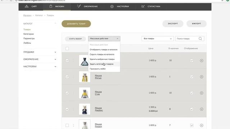This screenshot has width=230, height=129.
Task: Click the Экспорт button
Action: [x=173, y=24]
